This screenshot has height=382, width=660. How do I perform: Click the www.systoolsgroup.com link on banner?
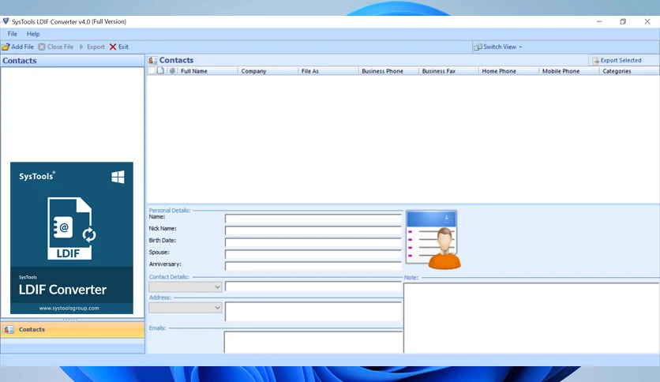tap(69, 308)
